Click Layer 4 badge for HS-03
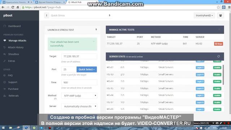The width and height of the screenshot is (231, 130). click(x=200, y=75)
